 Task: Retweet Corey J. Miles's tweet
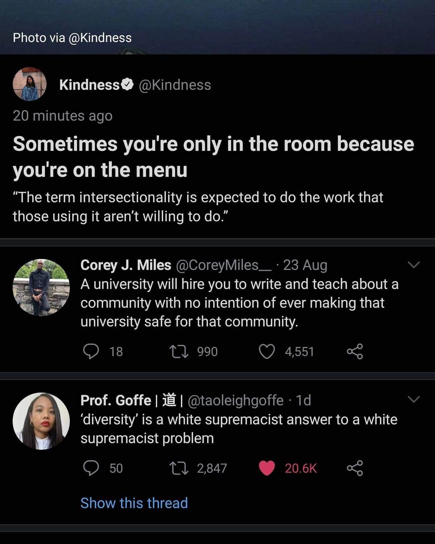(x=179, y=351)
